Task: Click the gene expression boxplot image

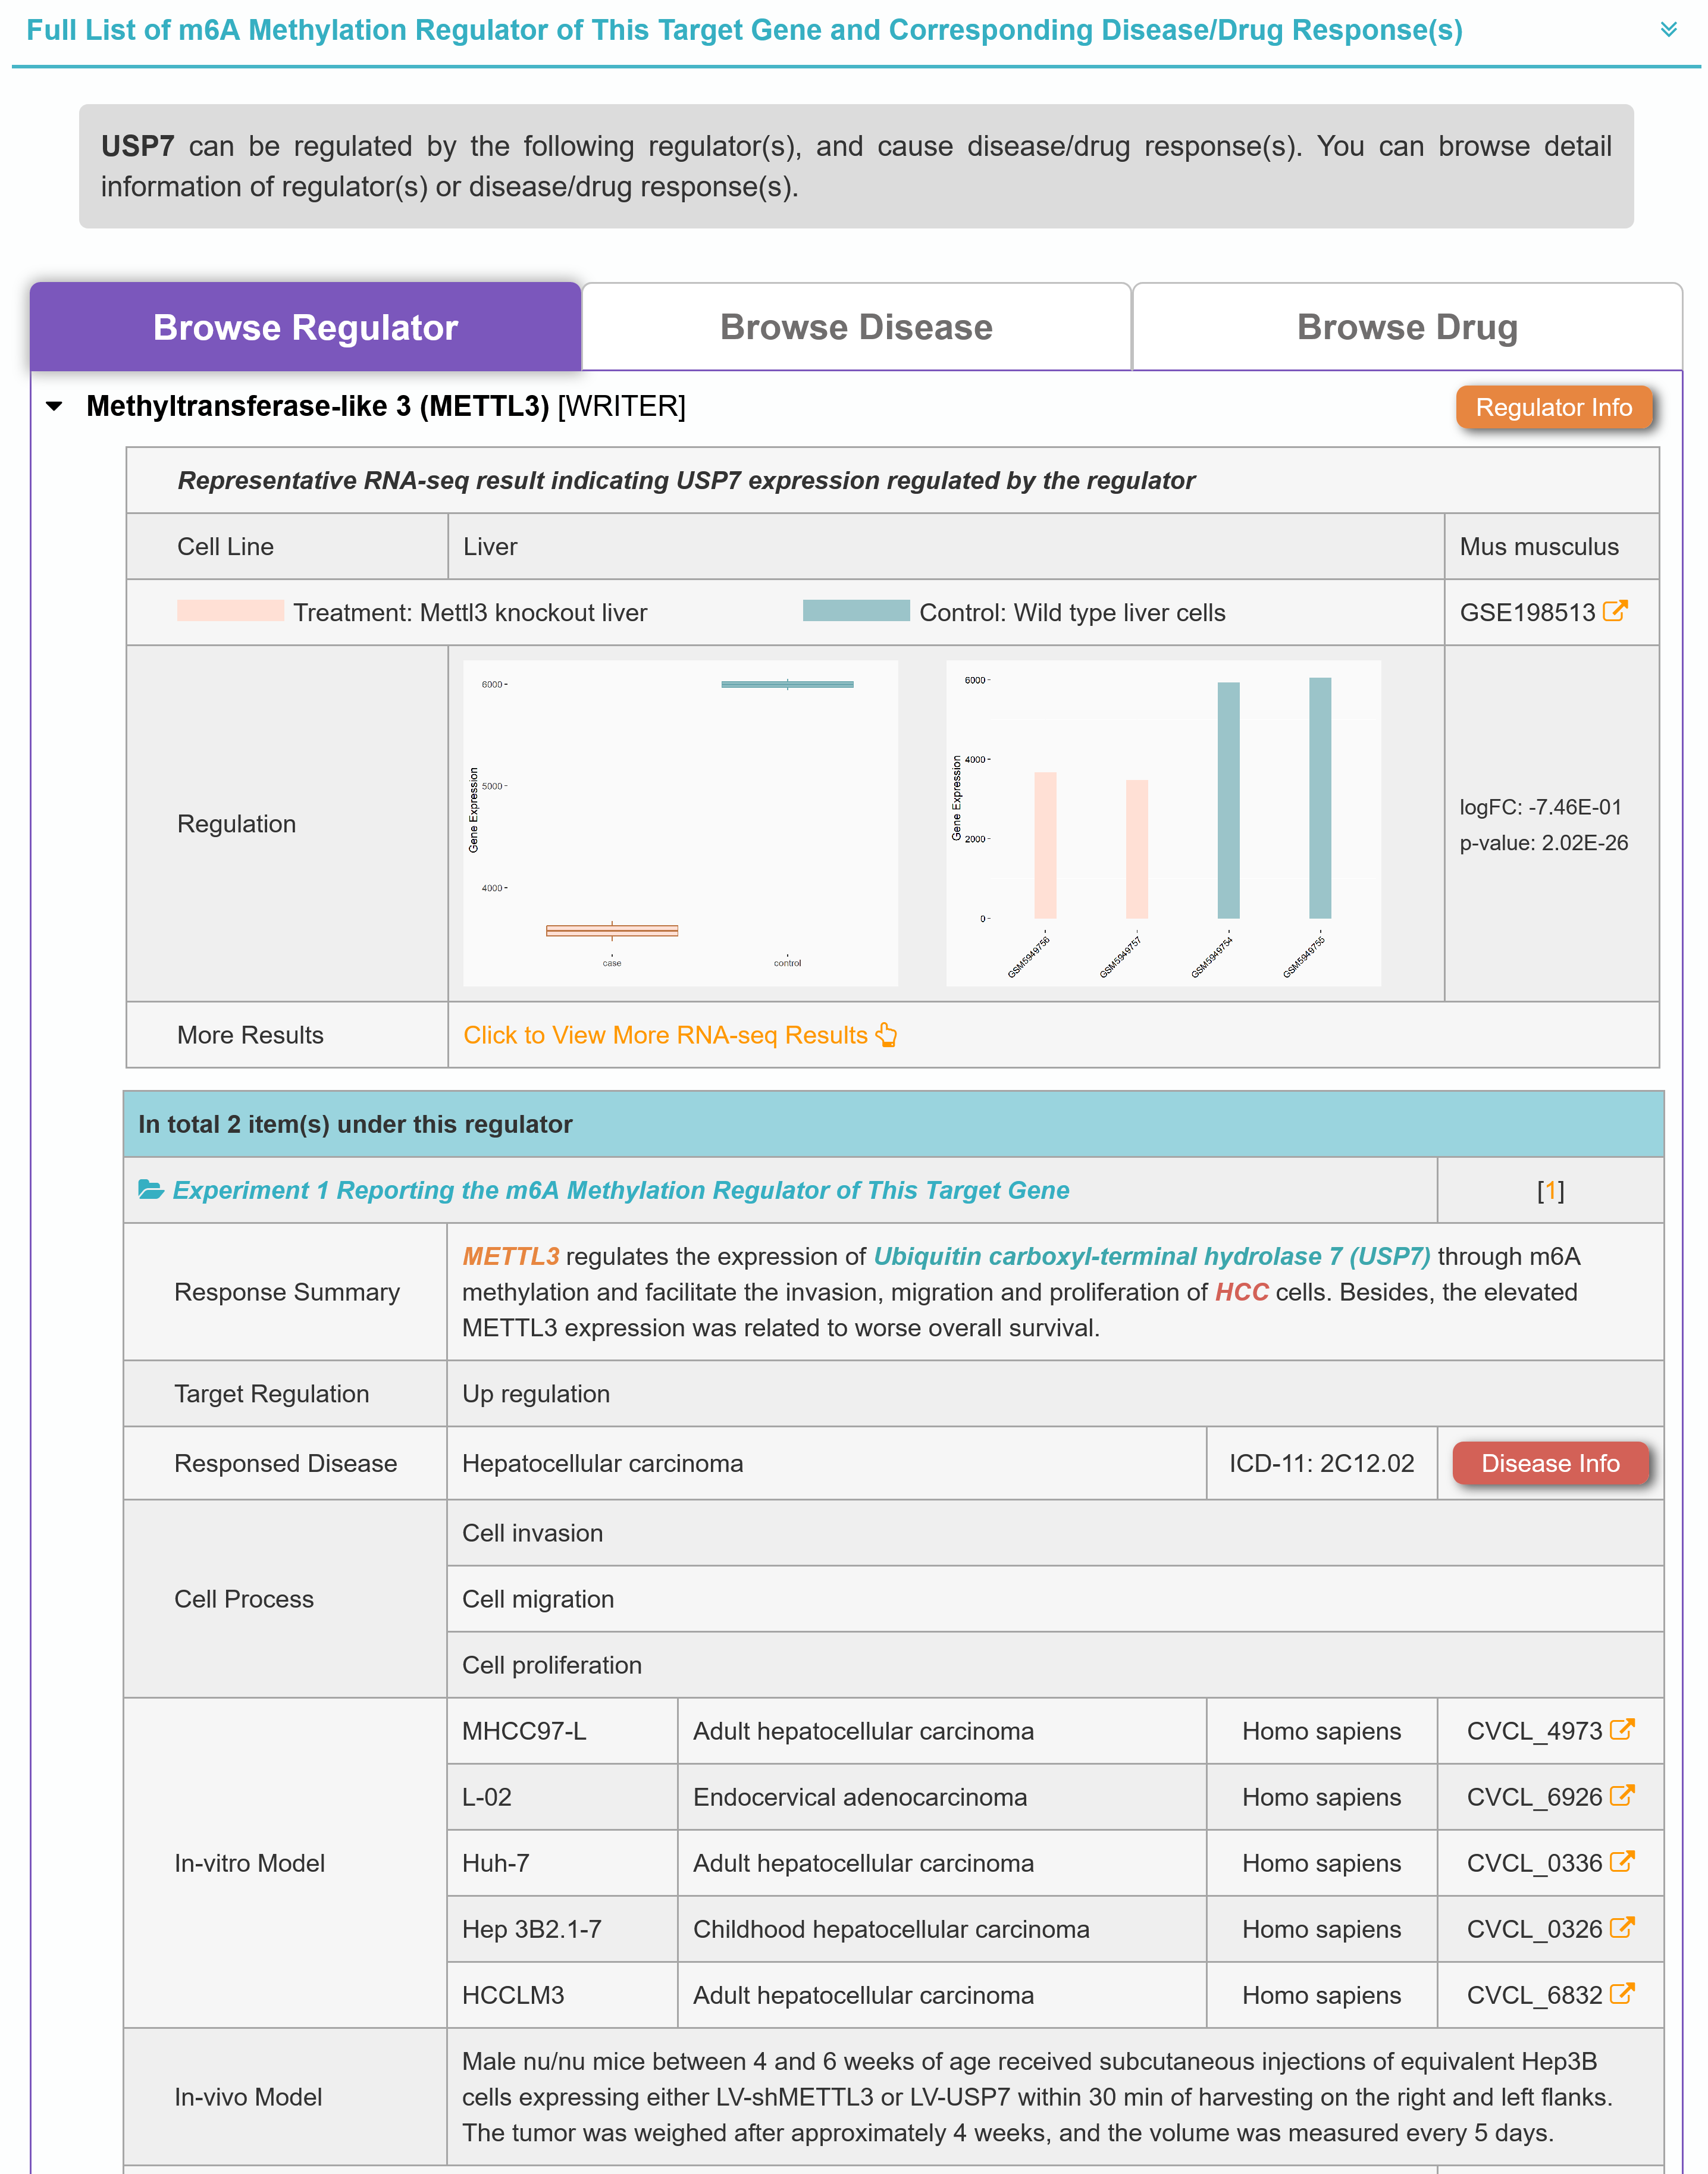Action: click(x=680, y=823)
